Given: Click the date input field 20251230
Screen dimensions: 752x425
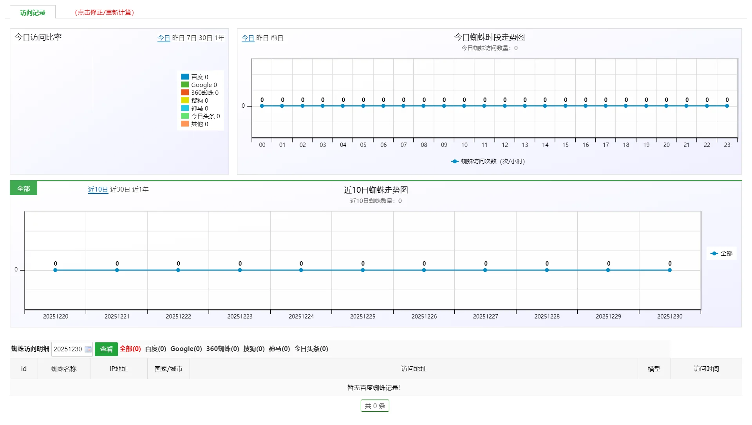Looking at the screenshot, I should [x=68, y=349].
